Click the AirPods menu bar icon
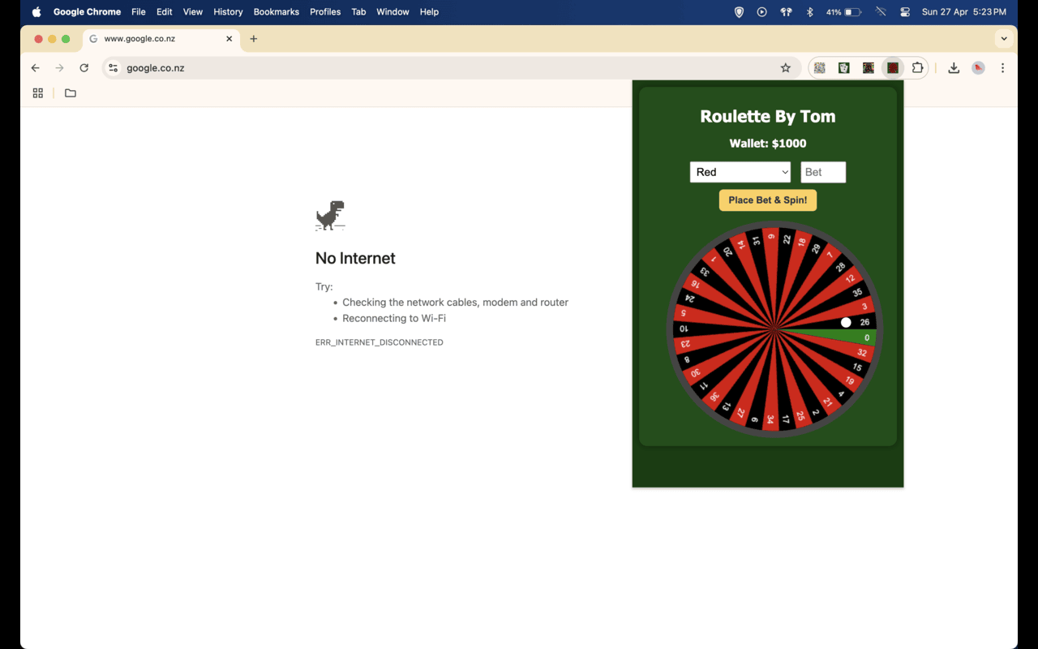This screenshot has width=1038, height=649. point(785,11)
